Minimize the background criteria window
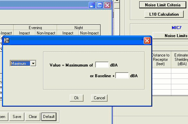This screenshot has height=124, width=188. tap(92, 5)
